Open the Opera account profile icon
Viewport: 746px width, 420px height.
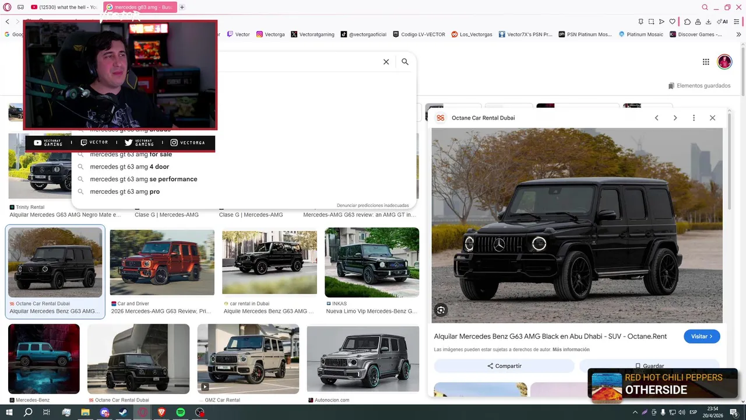[698, 22]
